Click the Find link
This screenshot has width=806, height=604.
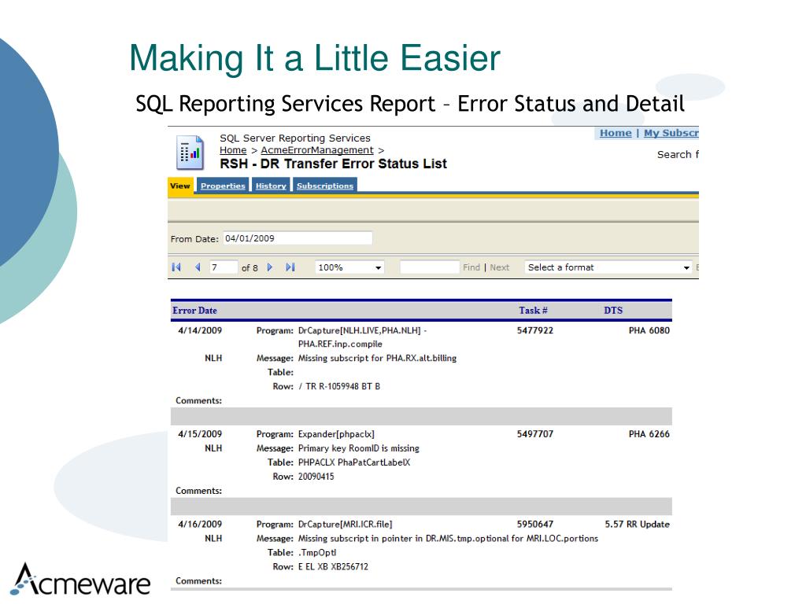pos(471,267)
